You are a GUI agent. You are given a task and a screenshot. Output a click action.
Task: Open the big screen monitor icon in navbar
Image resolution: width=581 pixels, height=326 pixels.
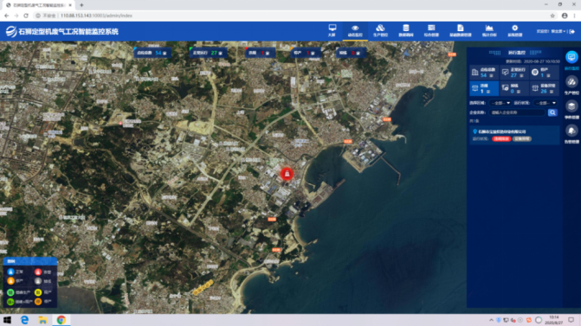pos(332,30)
